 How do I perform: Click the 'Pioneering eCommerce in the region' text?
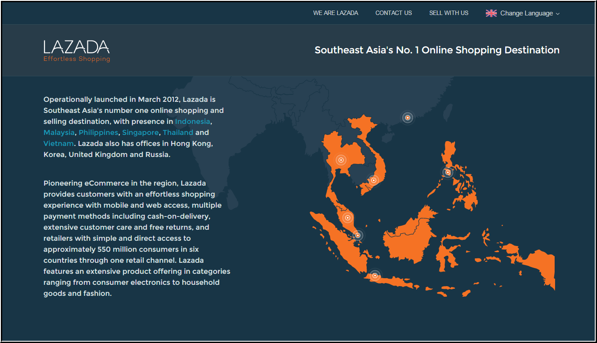tap(137, 238)
